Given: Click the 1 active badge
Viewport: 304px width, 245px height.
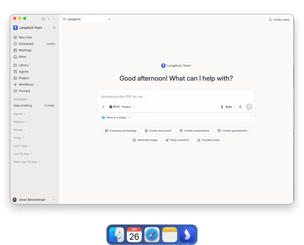Looking at the screenshot, I should click(50, 44).
